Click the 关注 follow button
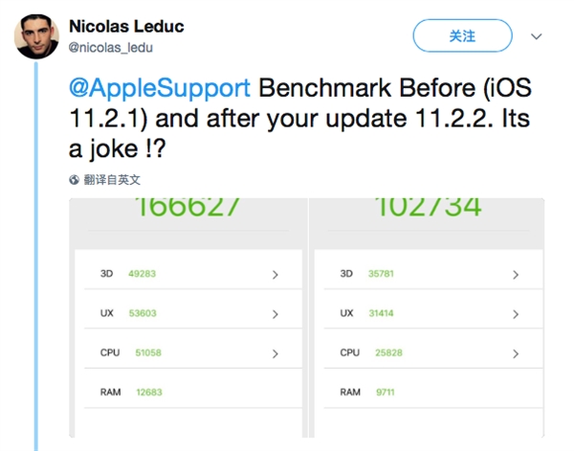 462,35
